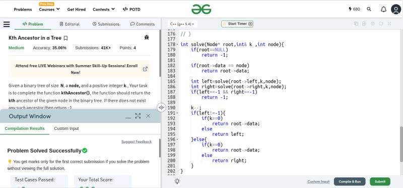
Task: Collapse code fold at line 191
Action: tap(177, 113)
